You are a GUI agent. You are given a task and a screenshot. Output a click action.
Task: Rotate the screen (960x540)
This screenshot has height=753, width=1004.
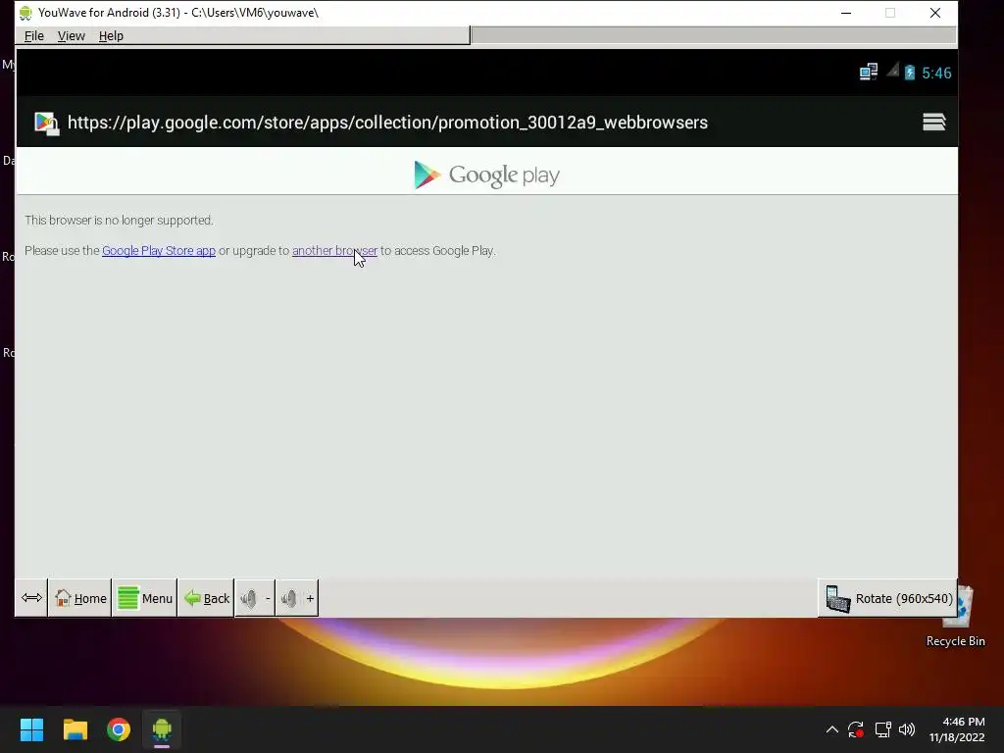point(888,598)
